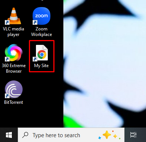
Task: Open the Windows Start menu
Action: (9, 135)
